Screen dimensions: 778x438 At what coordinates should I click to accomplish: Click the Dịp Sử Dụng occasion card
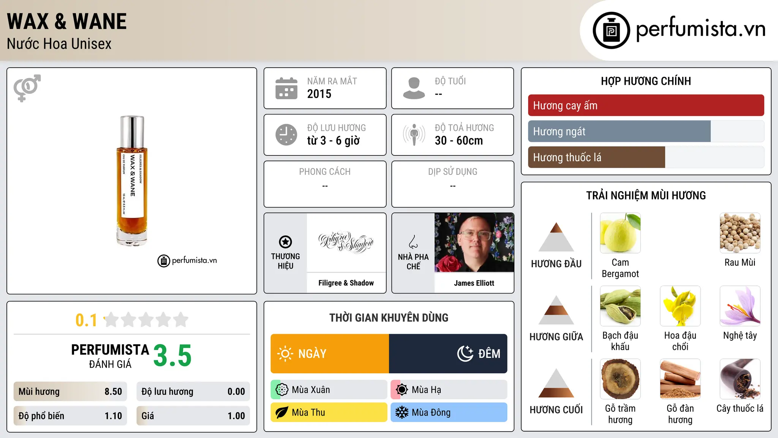click(x=452, y=184)
